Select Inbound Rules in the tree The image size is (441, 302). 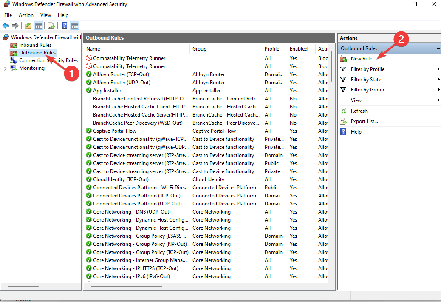[35, 45]
